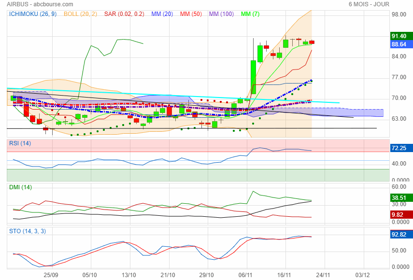Screen dimensions: 413x280
Task: Click the red DMI value 9.82
Action: (x=401, y=214)
